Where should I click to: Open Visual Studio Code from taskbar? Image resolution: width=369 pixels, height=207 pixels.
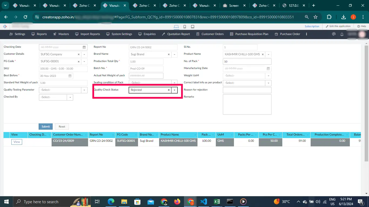(x=203, y=202)
